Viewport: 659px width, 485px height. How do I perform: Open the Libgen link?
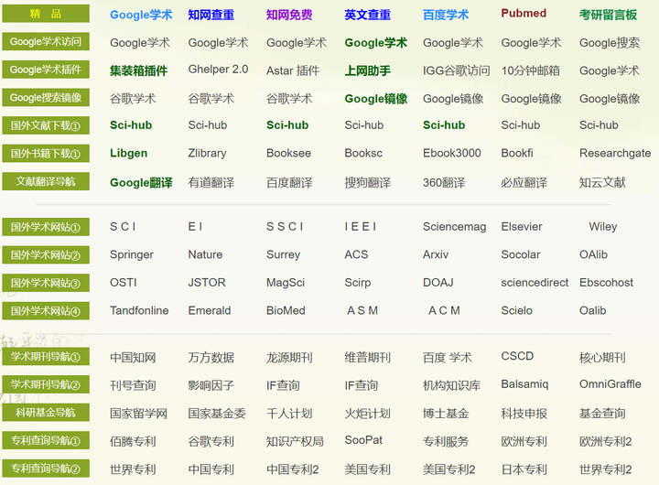pyautogui.click(x=129, y=154)
